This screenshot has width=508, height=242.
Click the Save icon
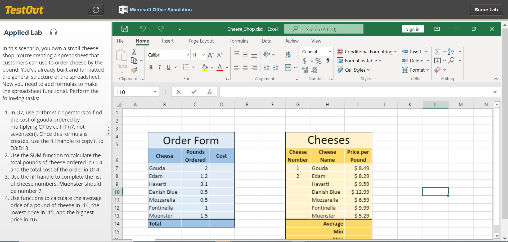pyautogui.click(x=124, y=29)
